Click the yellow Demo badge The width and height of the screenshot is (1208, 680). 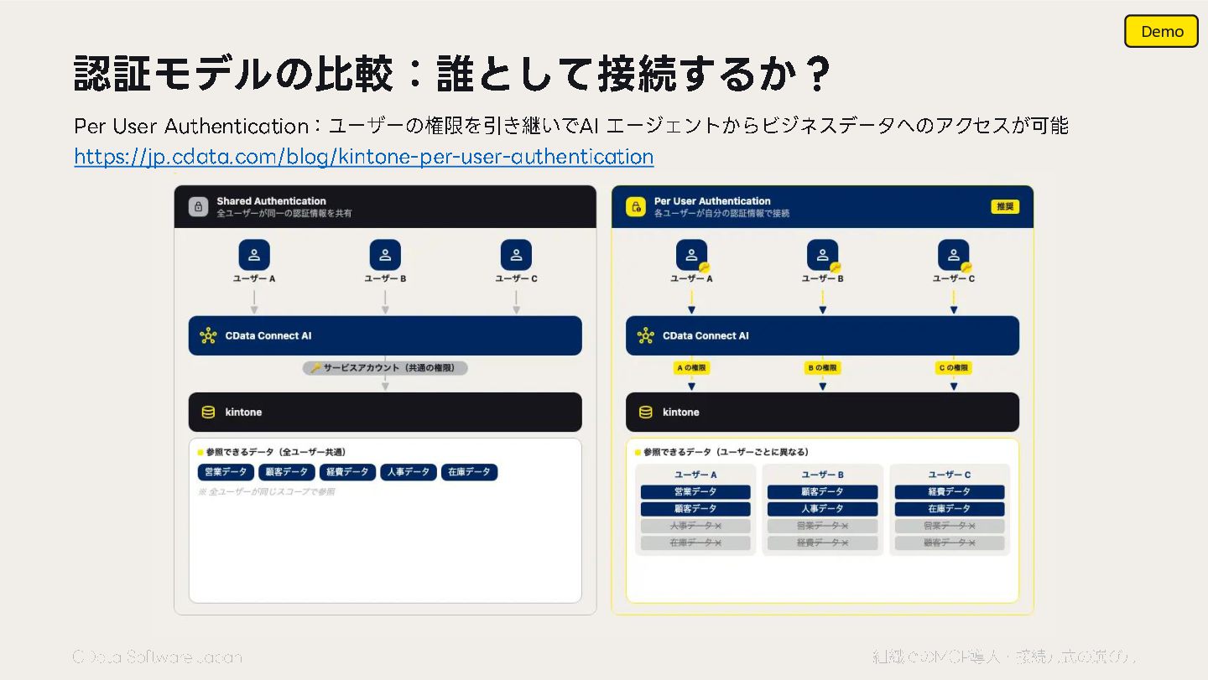(x=1161, y=31)
